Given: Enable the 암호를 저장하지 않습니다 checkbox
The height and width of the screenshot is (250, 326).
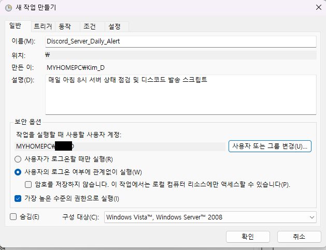Looking at the screenshot, I should 29,184.
